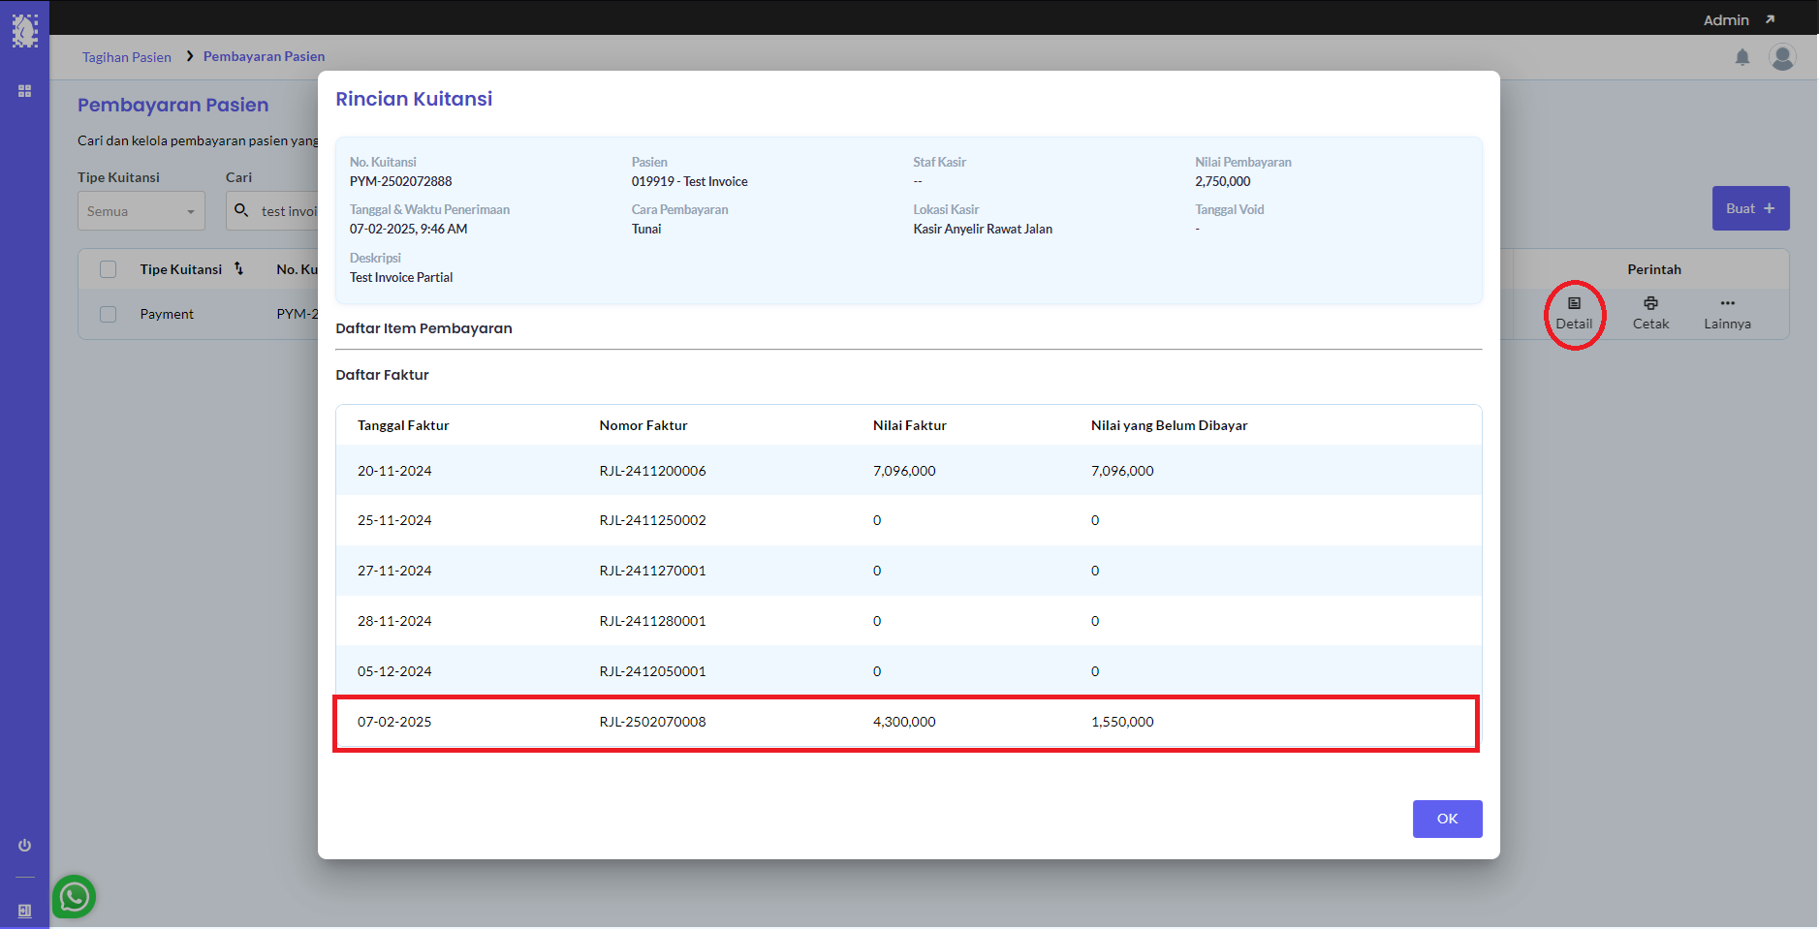Expand the Tipe Kuitansi Semua dropdown
The height and width of the screenshot is (929, 1819).
click(x=141, y=211)
